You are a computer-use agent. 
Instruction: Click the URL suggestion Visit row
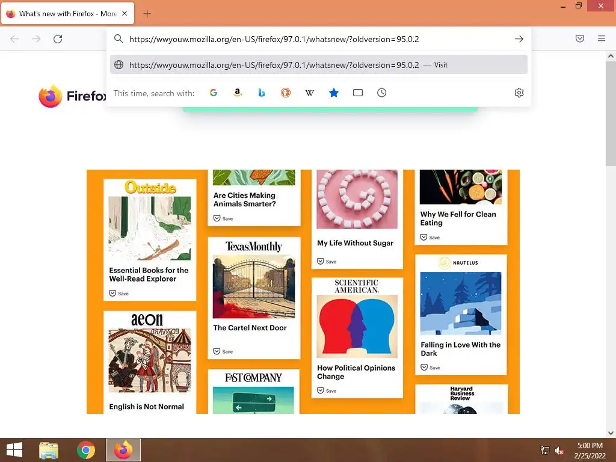pos(319,65)
